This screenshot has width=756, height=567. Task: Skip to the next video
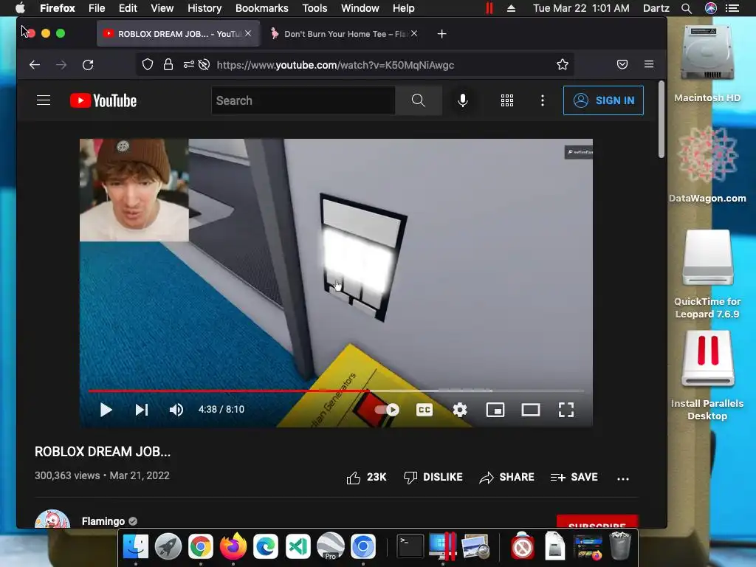141,410
